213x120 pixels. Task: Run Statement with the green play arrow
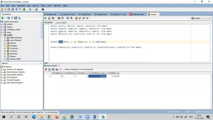coord(46,18)
